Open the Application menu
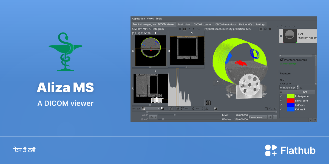 [138, 19]
